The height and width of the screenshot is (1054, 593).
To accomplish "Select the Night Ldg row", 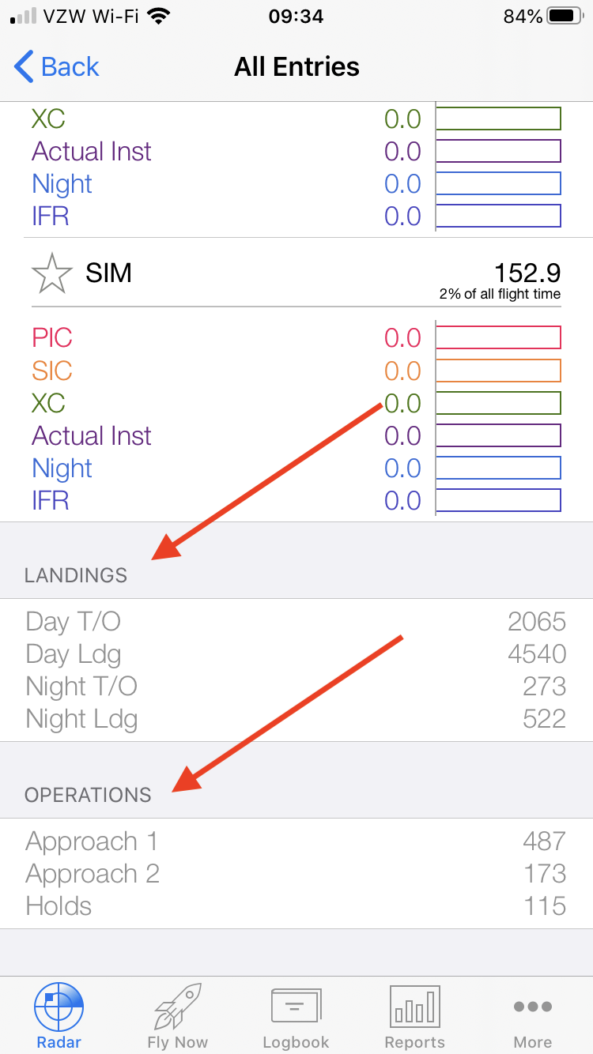I will pos(296,719).
